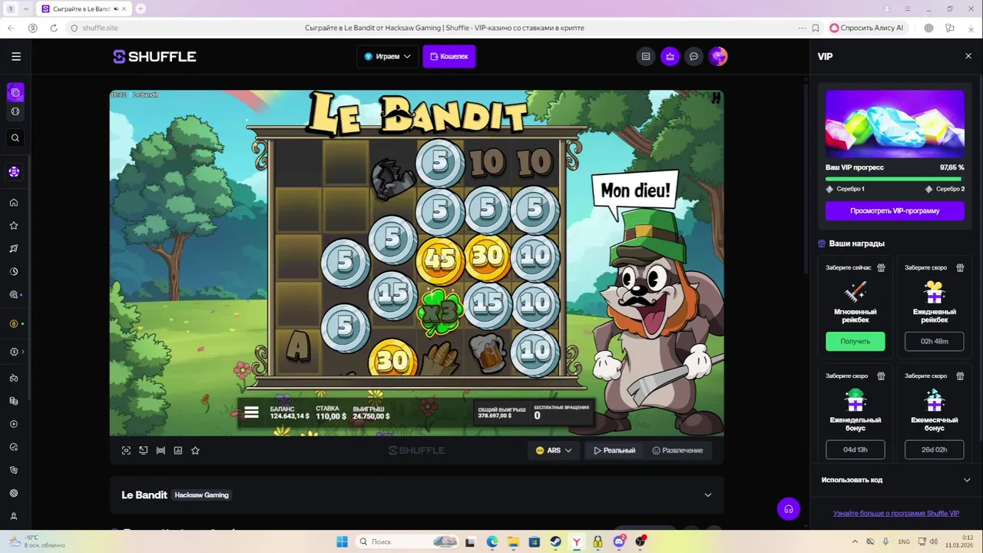Click the ENG language indicator
Image resolution: width=983 pixels, height=553 pixels.
(904, 541)
